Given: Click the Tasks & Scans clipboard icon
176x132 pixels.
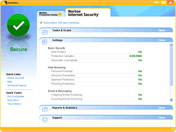Looking at the screenshot, I should [45, 32].
